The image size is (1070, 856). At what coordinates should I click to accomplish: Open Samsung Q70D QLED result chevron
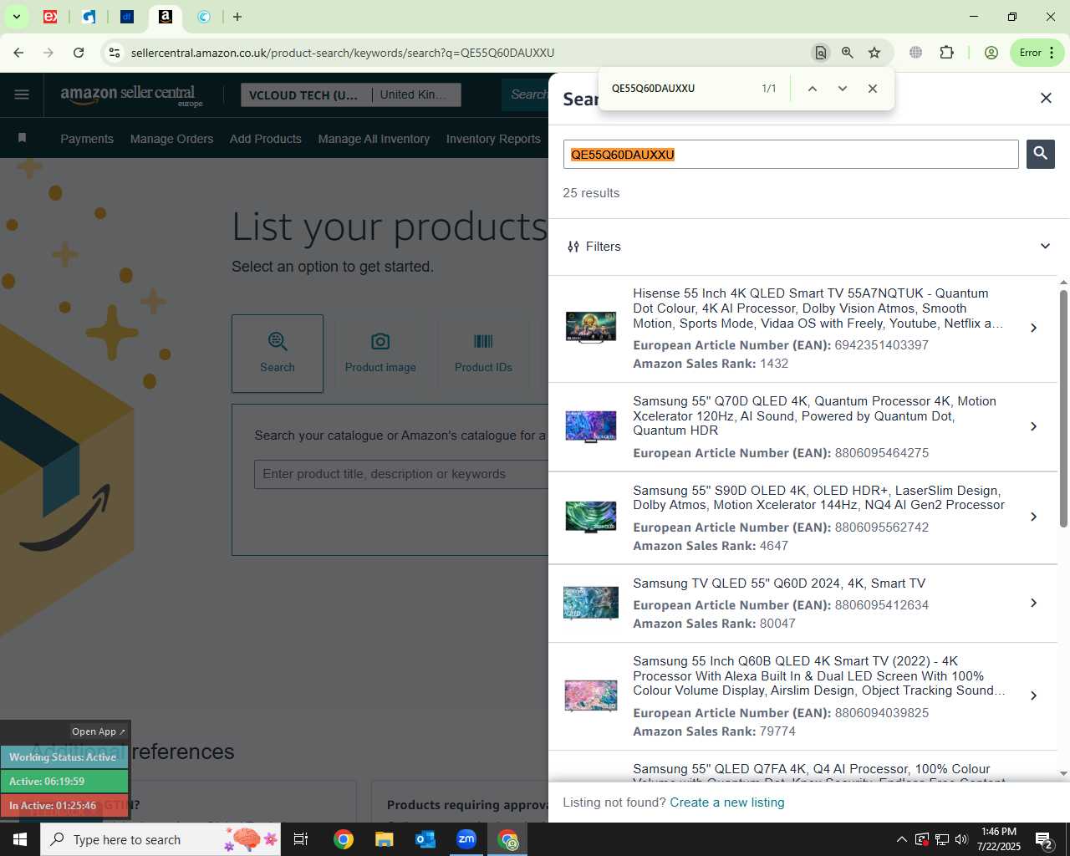point(1034,426)
